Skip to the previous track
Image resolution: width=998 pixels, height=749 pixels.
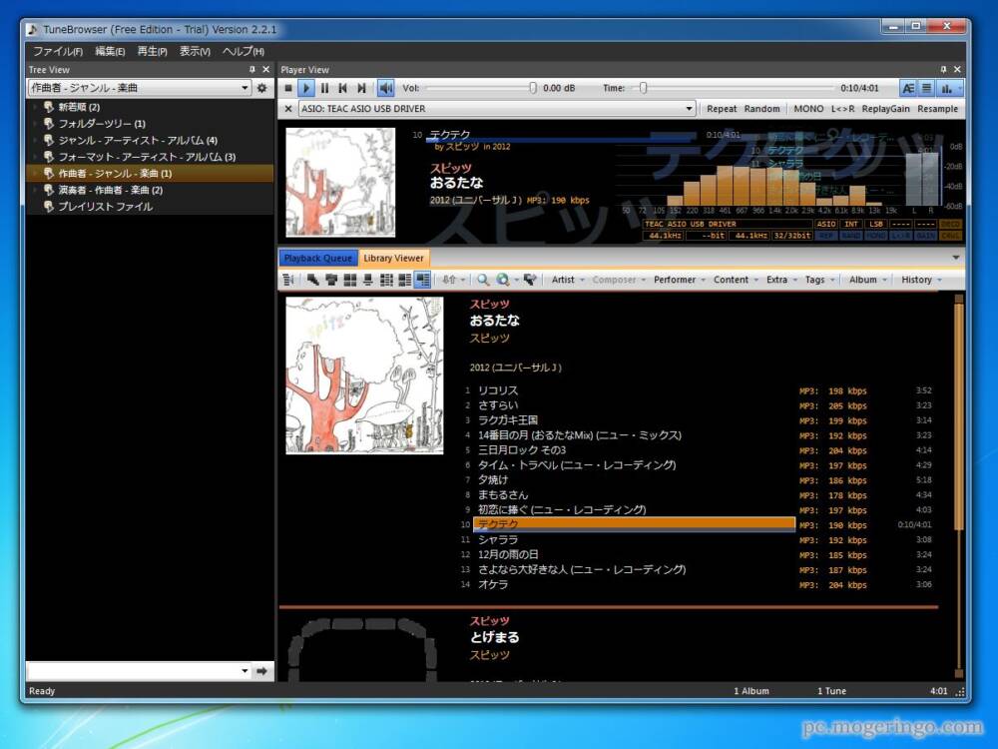[x=343, y=88]
